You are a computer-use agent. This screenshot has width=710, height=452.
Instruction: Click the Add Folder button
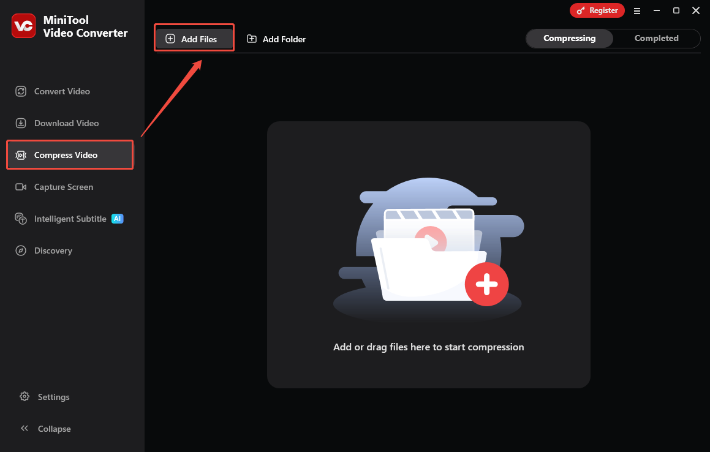276,39
